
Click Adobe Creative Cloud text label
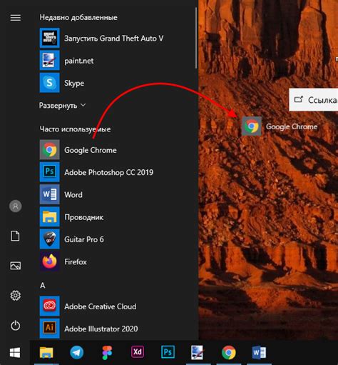(101, 306)
